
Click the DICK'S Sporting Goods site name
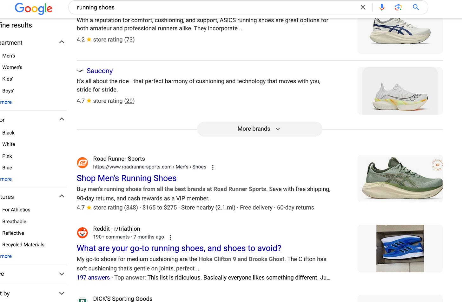click(x=123, y=299)
